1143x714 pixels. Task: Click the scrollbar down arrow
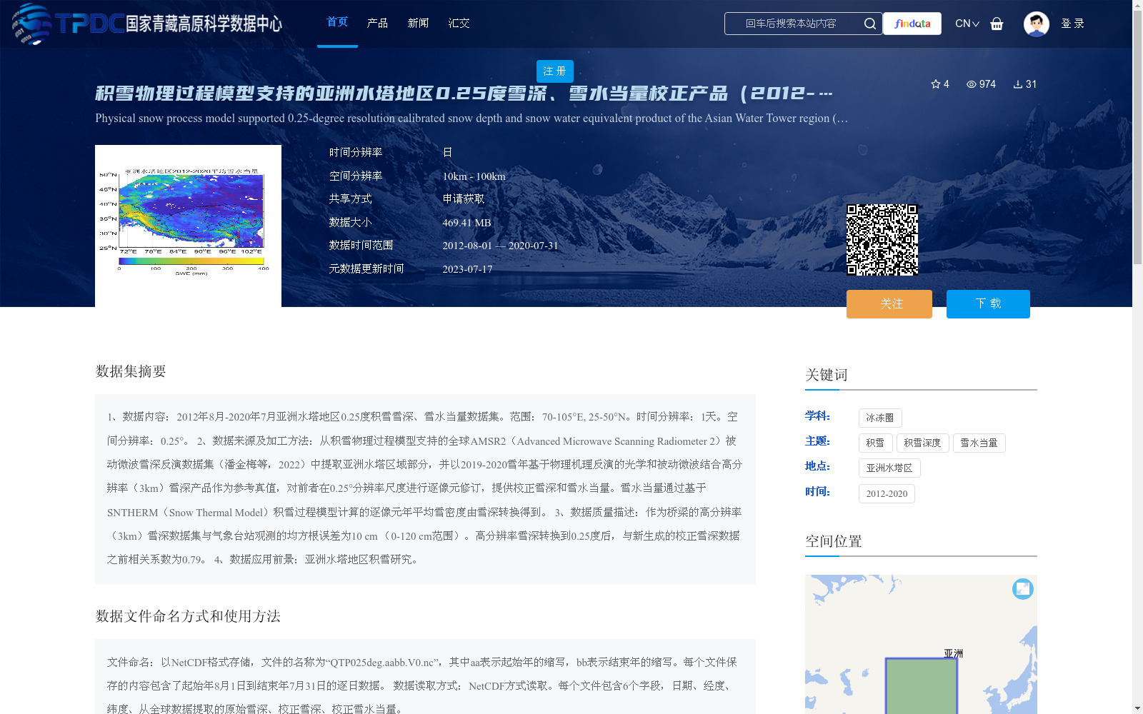coord(1137,708)
